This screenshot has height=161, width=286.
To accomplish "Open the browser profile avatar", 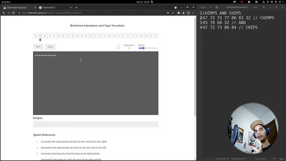I will pos(189,13).
